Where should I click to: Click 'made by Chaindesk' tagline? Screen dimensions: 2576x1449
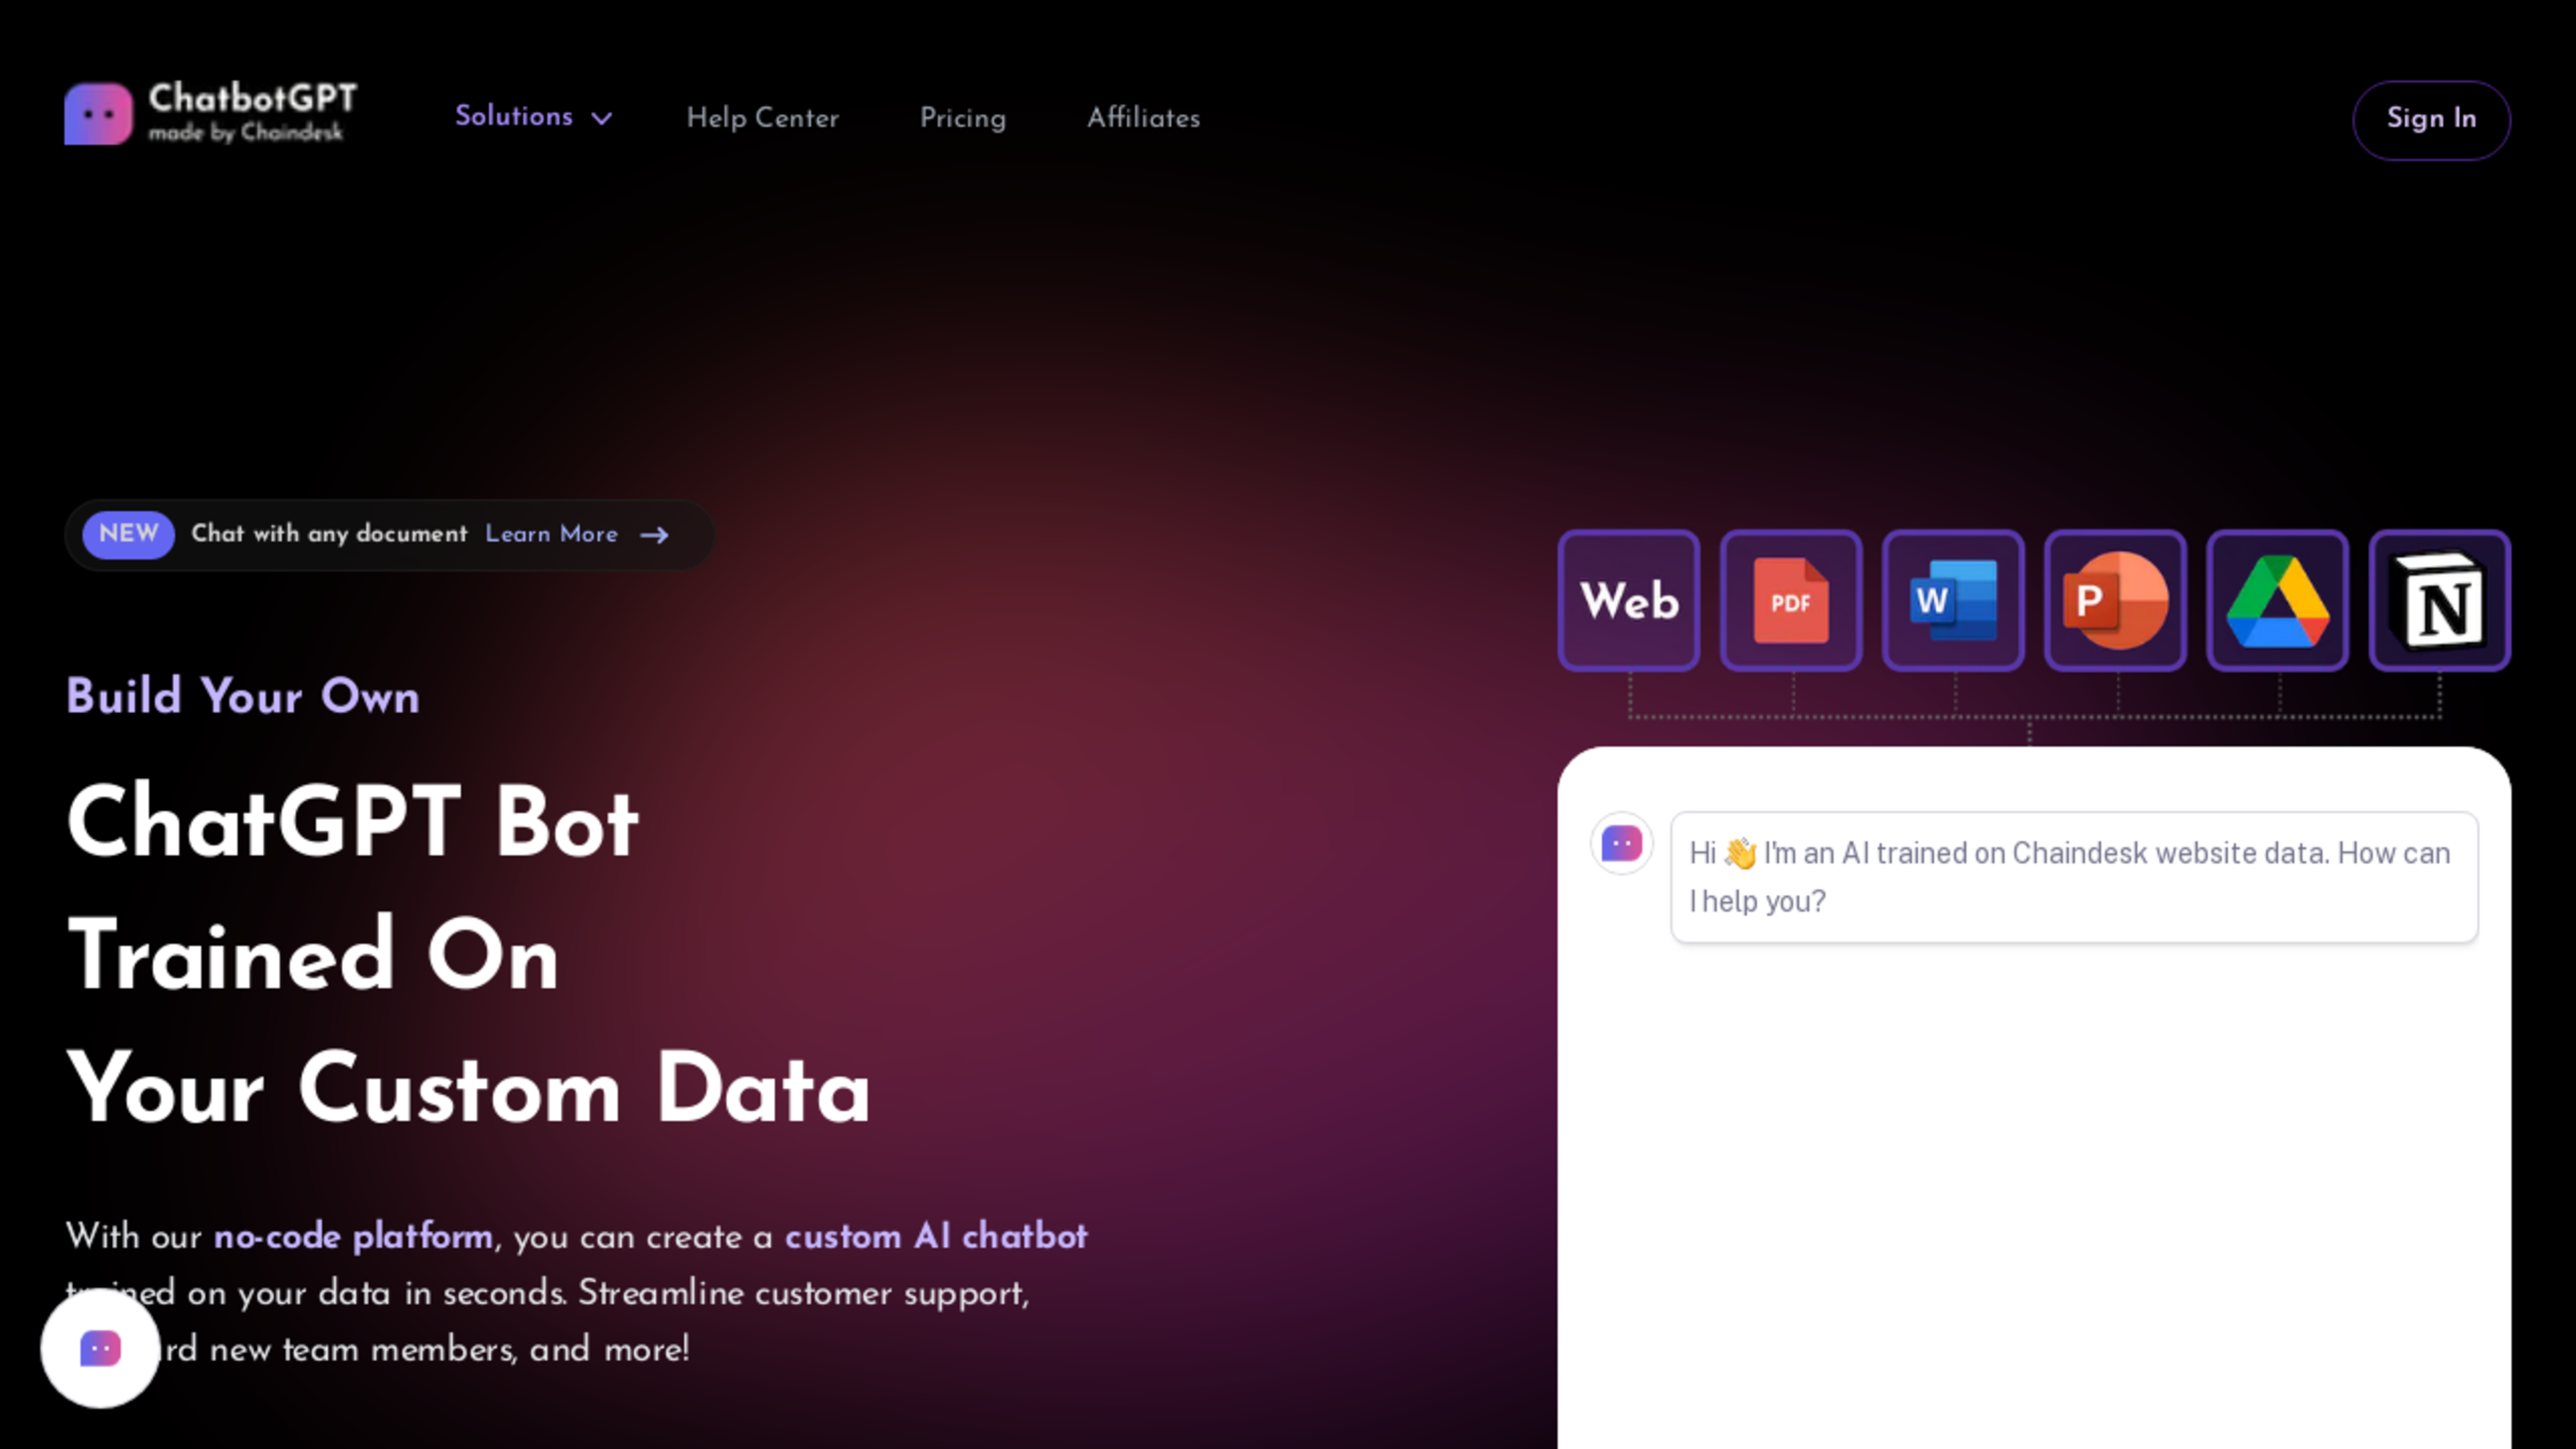[x=245, y=132]
